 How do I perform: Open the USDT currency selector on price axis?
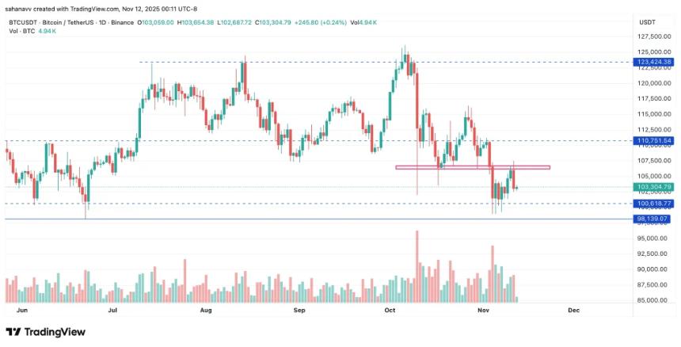647,22
